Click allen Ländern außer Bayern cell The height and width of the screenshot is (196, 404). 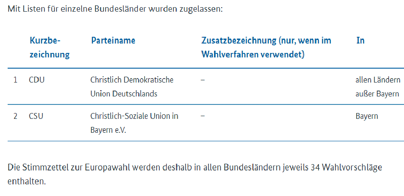(378, 87)
